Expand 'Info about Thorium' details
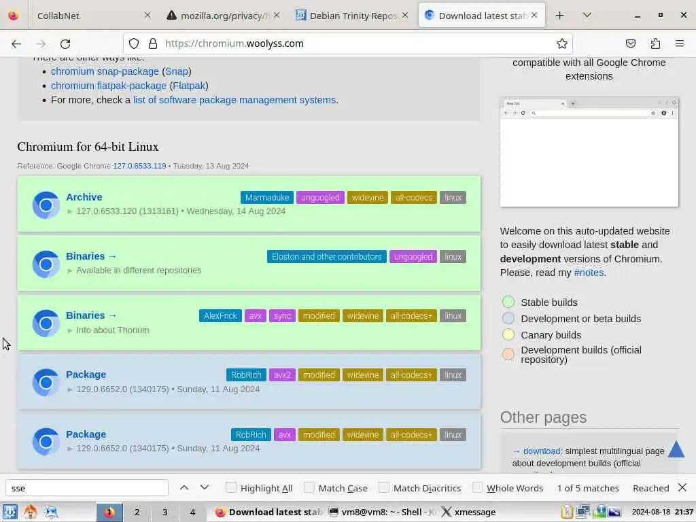Screen dimensions: 696x522 pyautogui.click(x=70, y=330)
